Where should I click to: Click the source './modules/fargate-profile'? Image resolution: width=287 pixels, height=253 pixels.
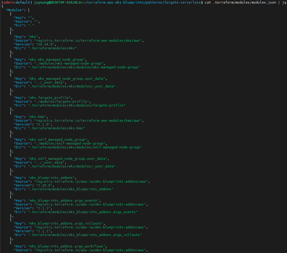[x=62, y=102]
